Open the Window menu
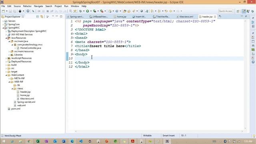 (75, 6)
